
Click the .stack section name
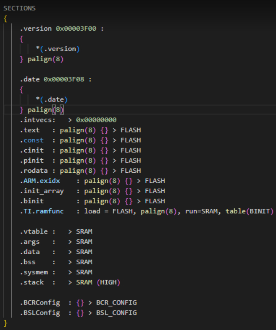tap(32, 282)
